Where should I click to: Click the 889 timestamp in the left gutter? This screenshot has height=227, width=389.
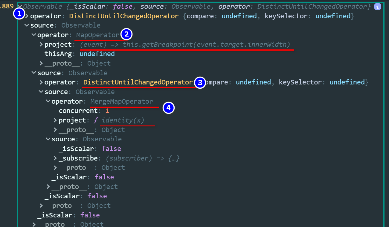tap(7, 6)
